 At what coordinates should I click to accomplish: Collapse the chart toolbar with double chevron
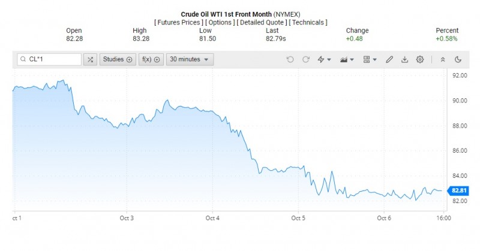(x=443, y=59)
